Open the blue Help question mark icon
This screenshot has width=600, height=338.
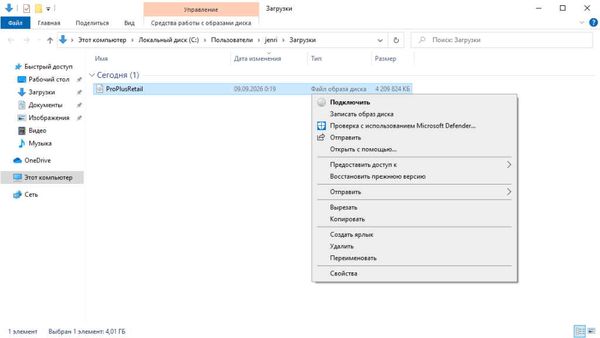(594, 23)
